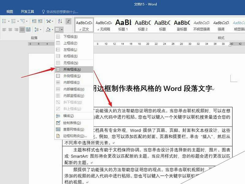Choose 左框线(L) left border
The image size is (245, 184).
coord(74,50)
